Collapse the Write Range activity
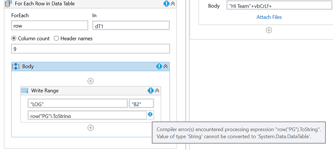Viewport: 333px width, 150px height. tap(157, 91)
